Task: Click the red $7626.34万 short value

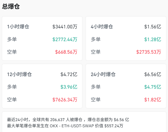Action: [x=65, y=100]
